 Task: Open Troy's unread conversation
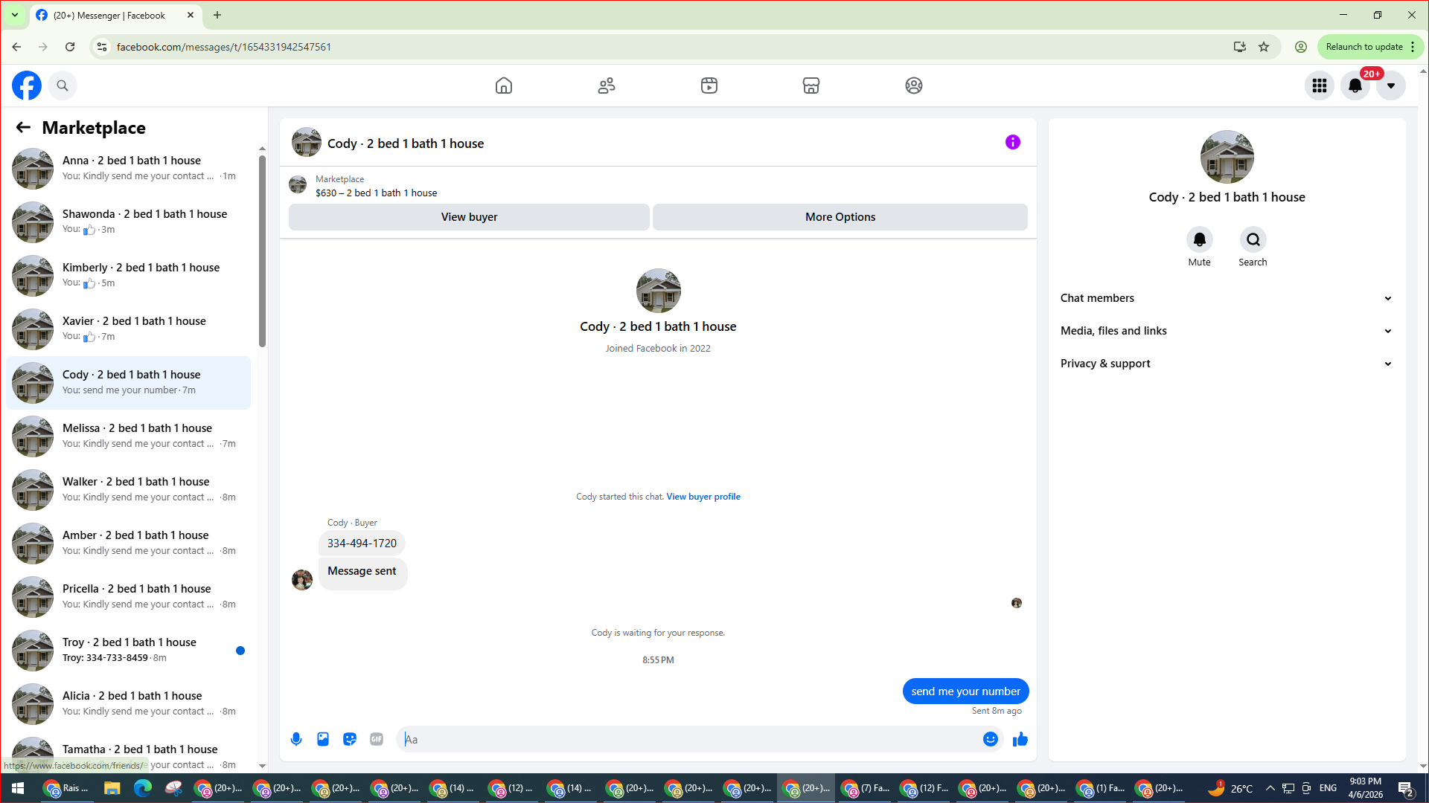tap(129, 651)
